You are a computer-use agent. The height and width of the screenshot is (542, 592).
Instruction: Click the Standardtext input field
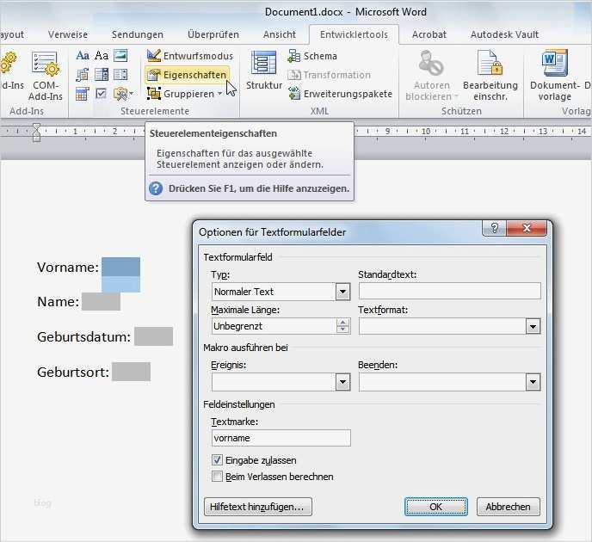[x=450, y=291]
